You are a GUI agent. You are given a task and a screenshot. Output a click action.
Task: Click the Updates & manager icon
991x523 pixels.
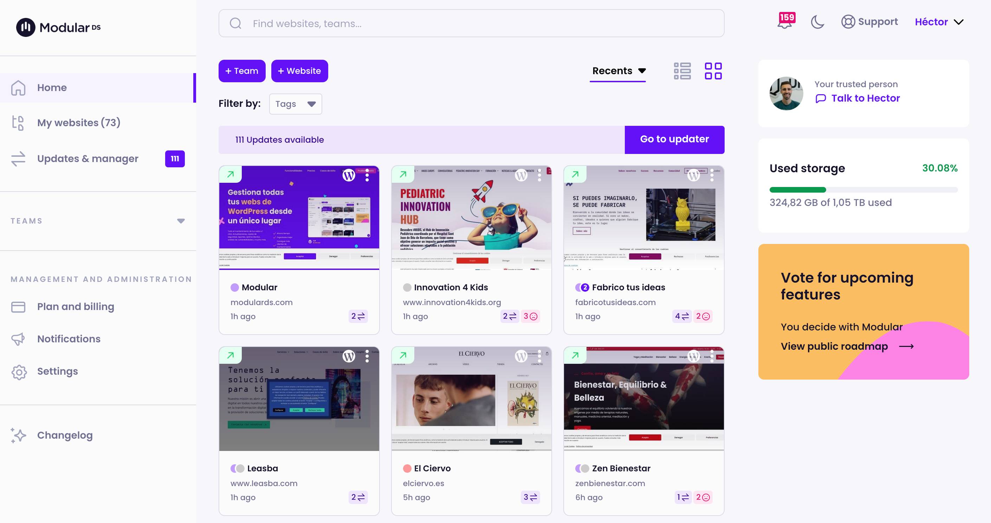tap(18, 158)
